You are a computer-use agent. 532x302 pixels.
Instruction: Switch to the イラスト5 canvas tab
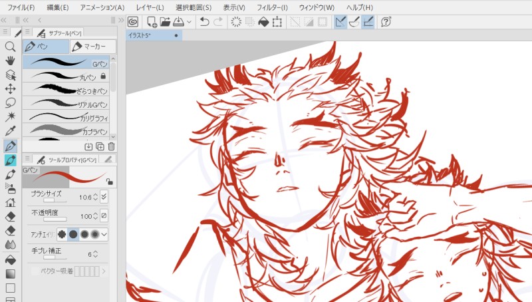[x=154, y=35]
